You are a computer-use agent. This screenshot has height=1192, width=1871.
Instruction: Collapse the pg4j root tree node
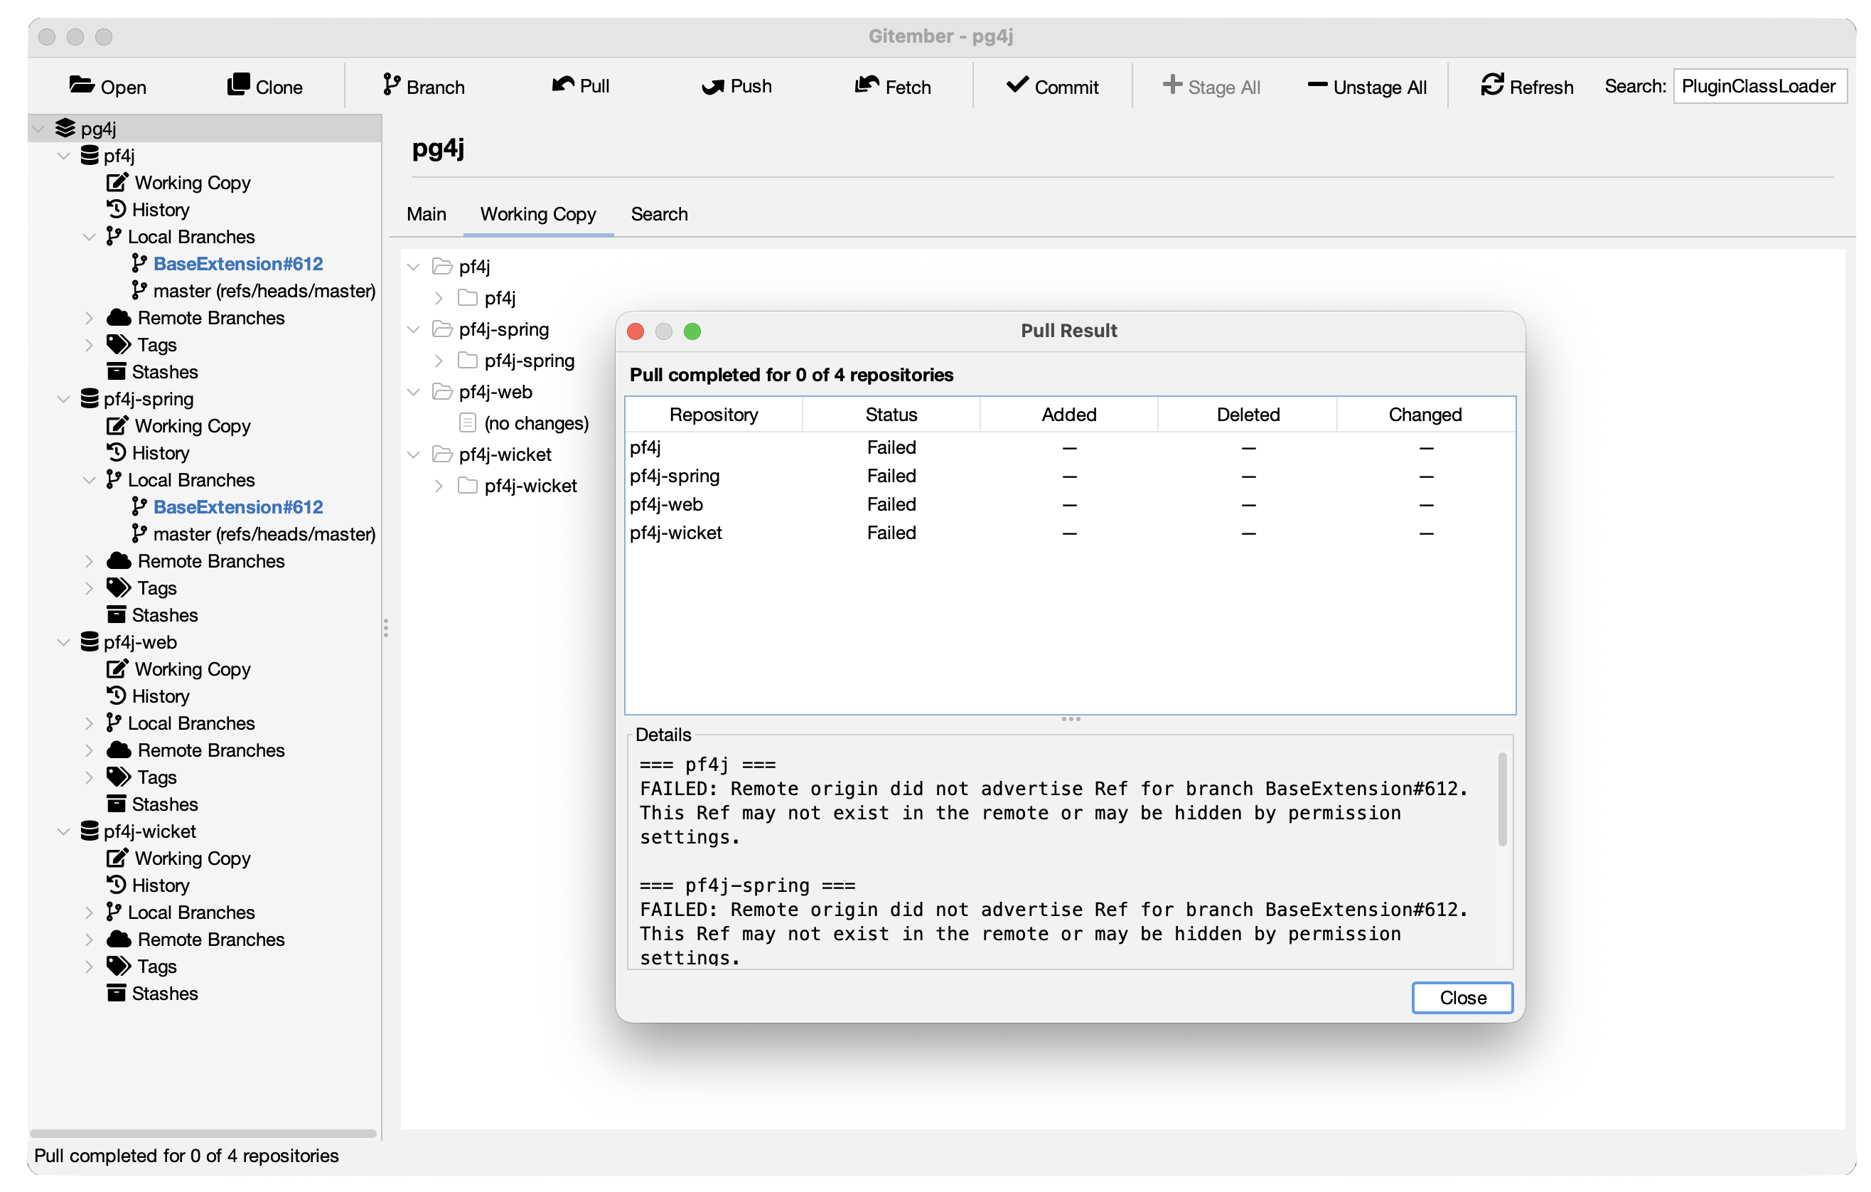pyautogui.click(x=38, y=128)
